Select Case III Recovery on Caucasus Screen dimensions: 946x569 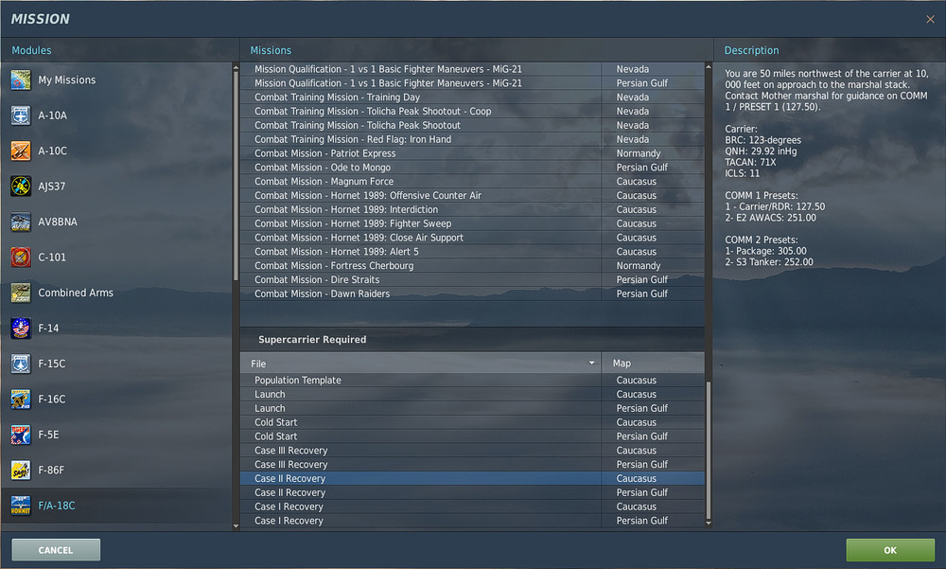click(x=472, y=451)
